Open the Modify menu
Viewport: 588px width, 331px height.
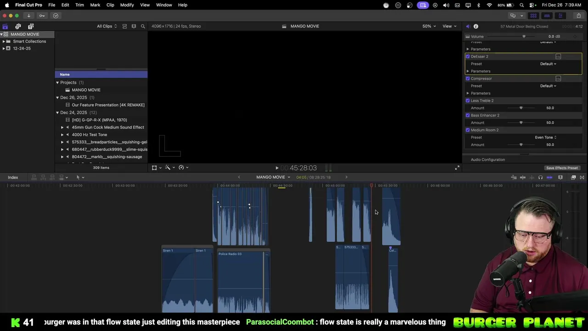click(x=127, y=5)
